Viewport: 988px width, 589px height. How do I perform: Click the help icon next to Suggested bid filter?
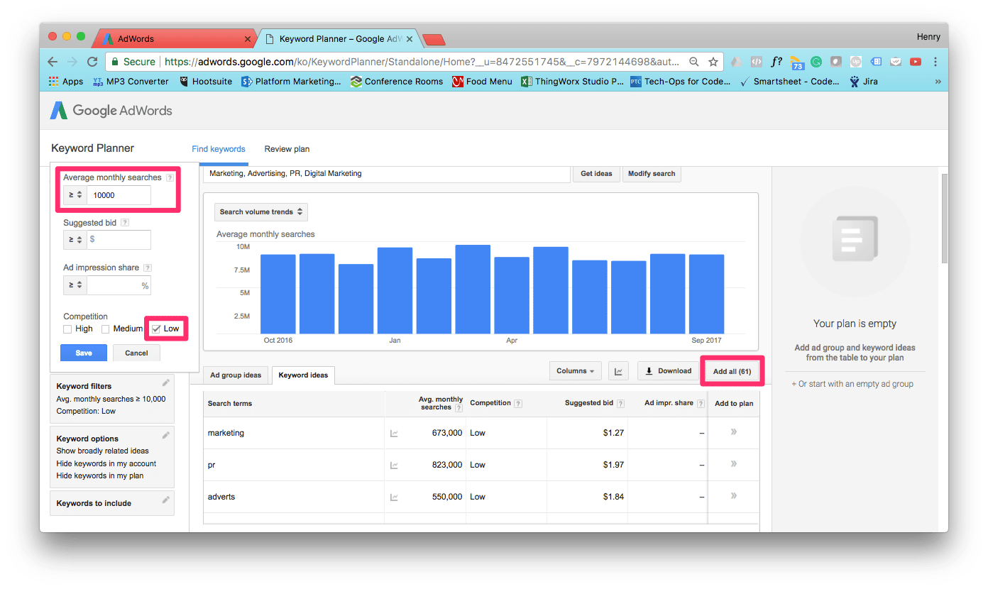[x=125, y=223]
